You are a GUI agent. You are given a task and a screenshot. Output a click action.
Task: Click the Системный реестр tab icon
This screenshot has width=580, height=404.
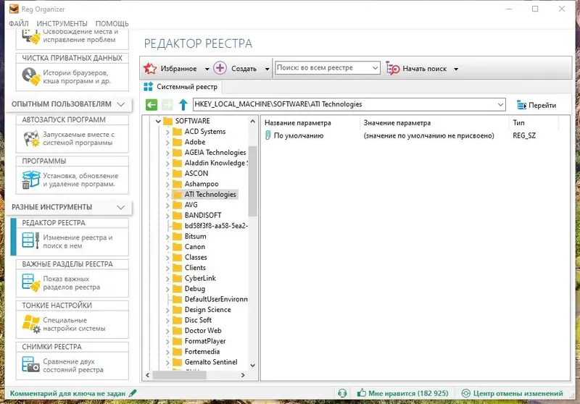click(x=149, y=87)
